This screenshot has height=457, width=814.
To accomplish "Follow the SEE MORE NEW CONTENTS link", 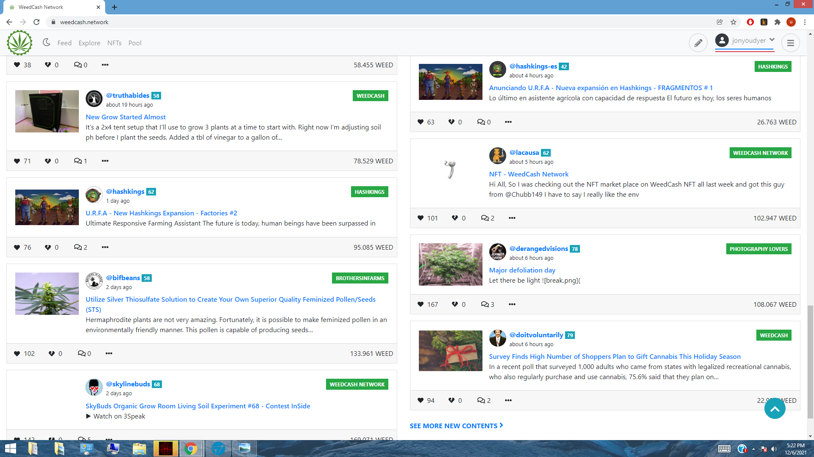I will point(456,426).
